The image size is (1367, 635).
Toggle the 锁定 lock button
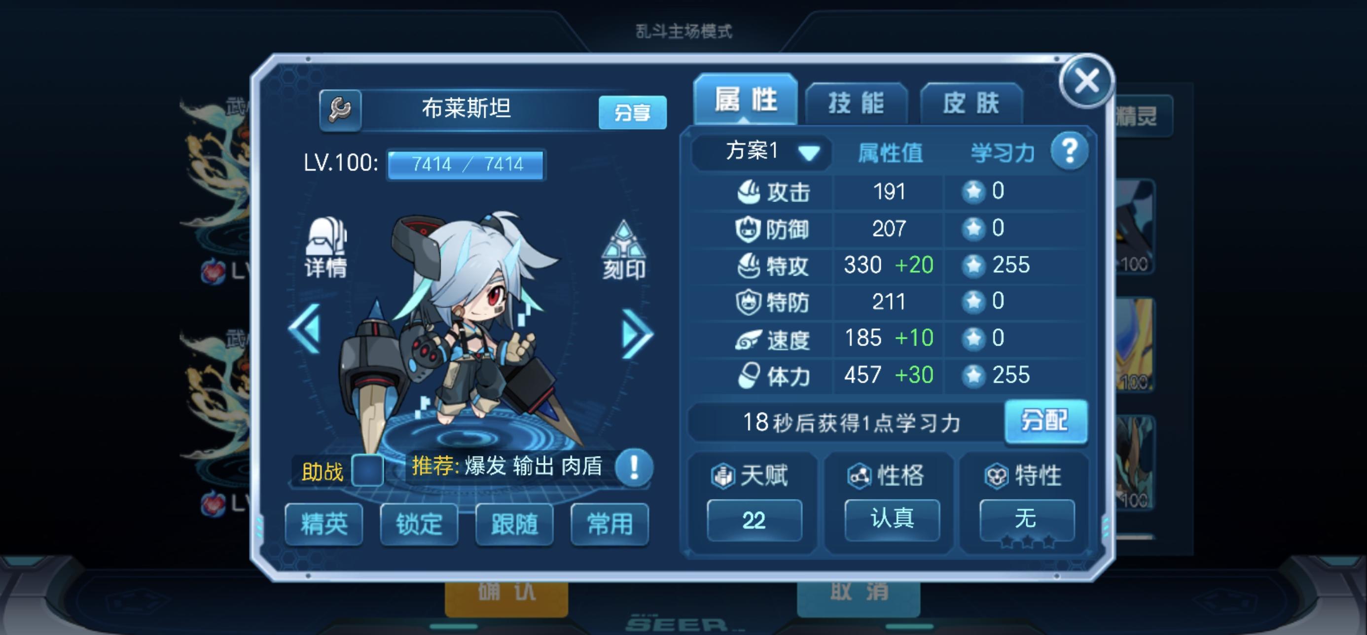(419, 524)
